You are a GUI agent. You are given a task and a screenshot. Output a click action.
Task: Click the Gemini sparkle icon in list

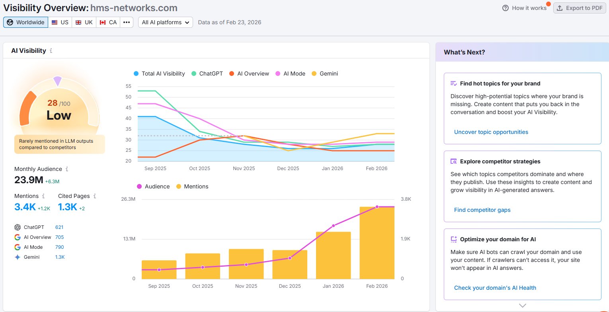point(18,257)
